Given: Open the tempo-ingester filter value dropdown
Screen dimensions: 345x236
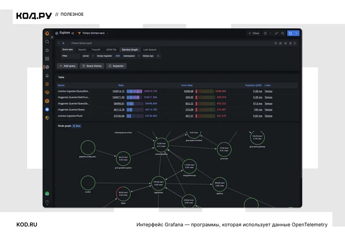Looking at the screenshot, I should [104, 56].
